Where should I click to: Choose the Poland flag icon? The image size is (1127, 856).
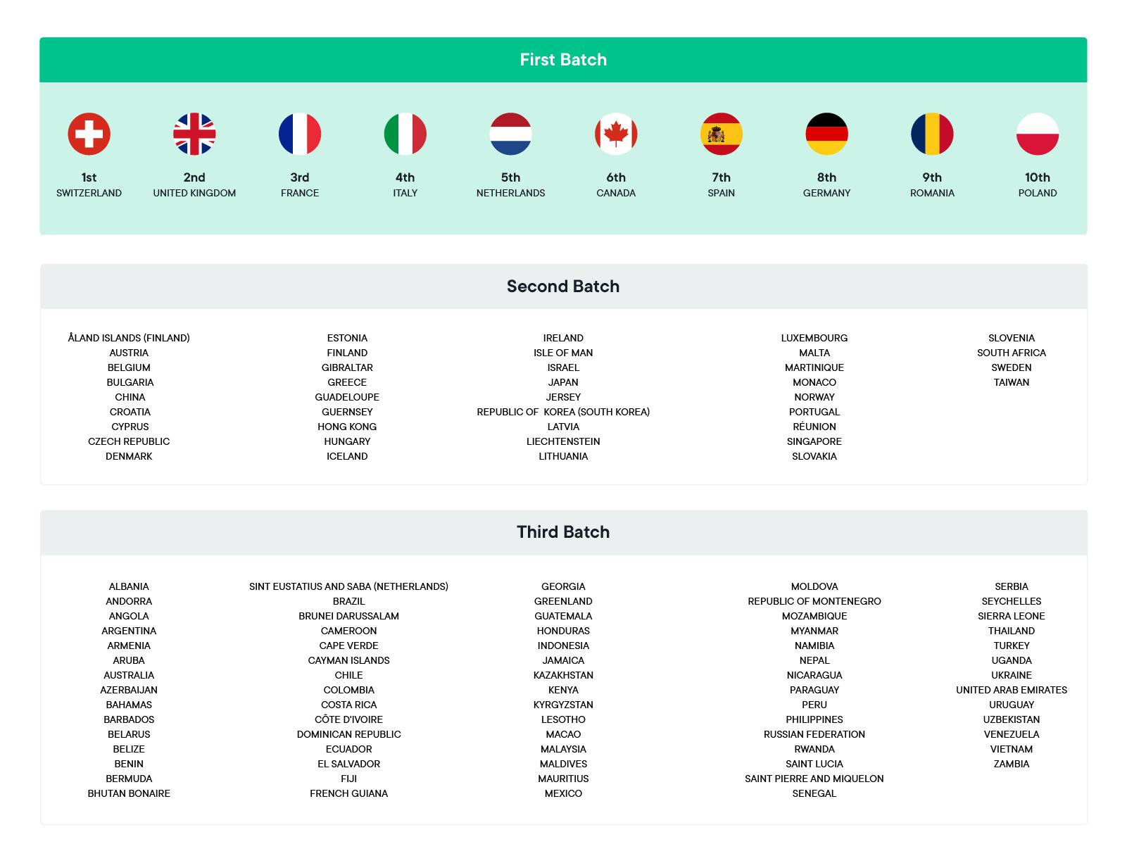pos(1038,134)
